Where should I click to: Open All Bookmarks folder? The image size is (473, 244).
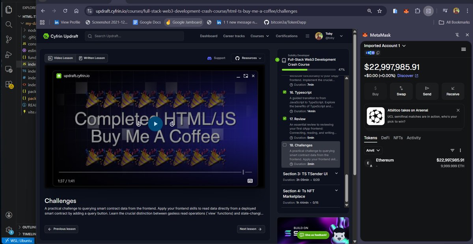point(454,22)
